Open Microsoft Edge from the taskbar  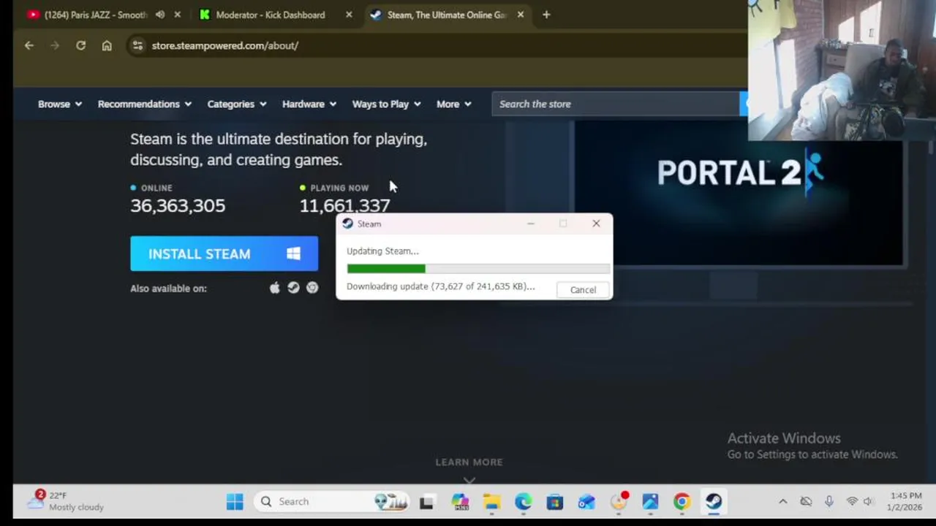tap(523, 501)
